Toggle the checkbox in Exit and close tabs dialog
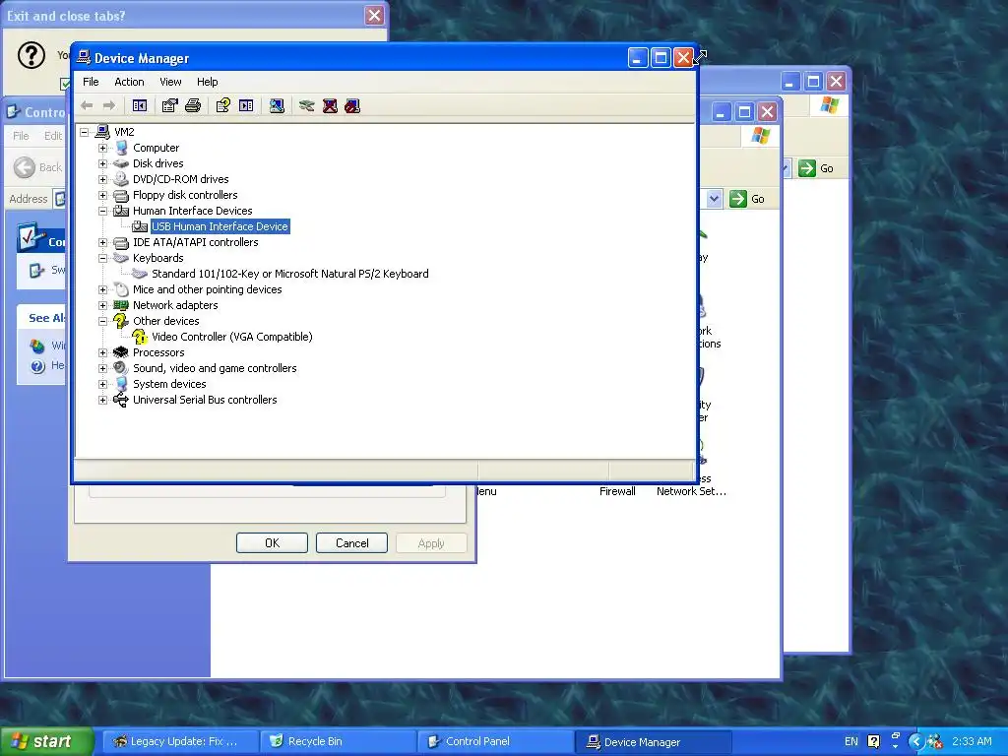This screenshot has width=1008, height=756. [x=65, y=84]
